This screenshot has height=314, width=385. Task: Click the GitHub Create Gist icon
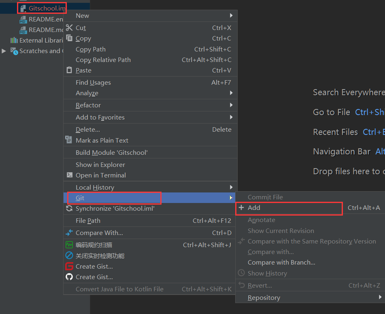69,277
